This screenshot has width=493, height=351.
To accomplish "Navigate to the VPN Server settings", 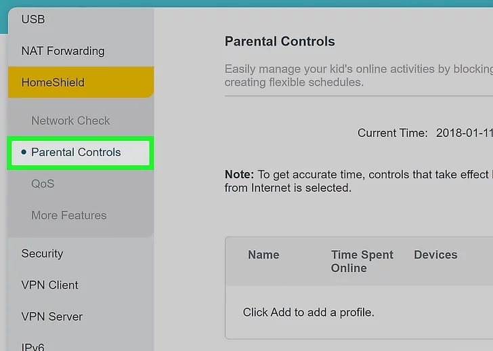I will 51,316.
